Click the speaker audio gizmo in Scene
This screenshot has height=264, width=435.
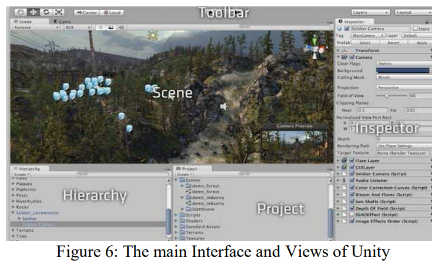tap(223, 106)
